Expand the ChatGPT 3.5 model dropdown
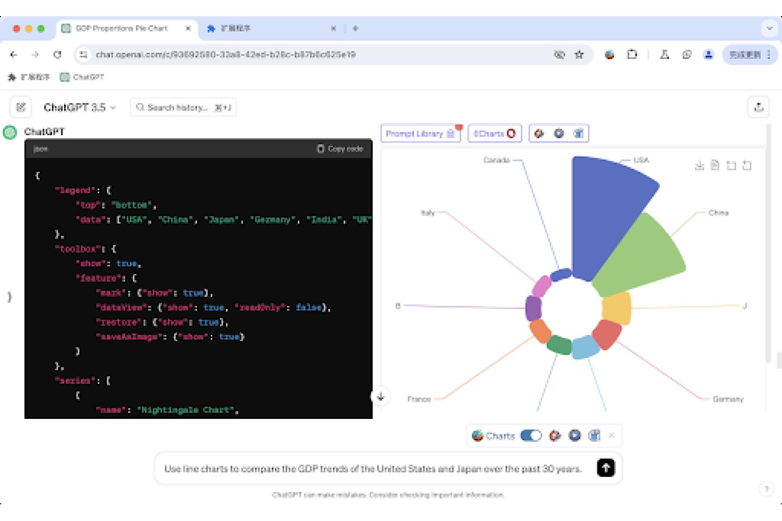The image size is (782, 521). tap(80, 107)
